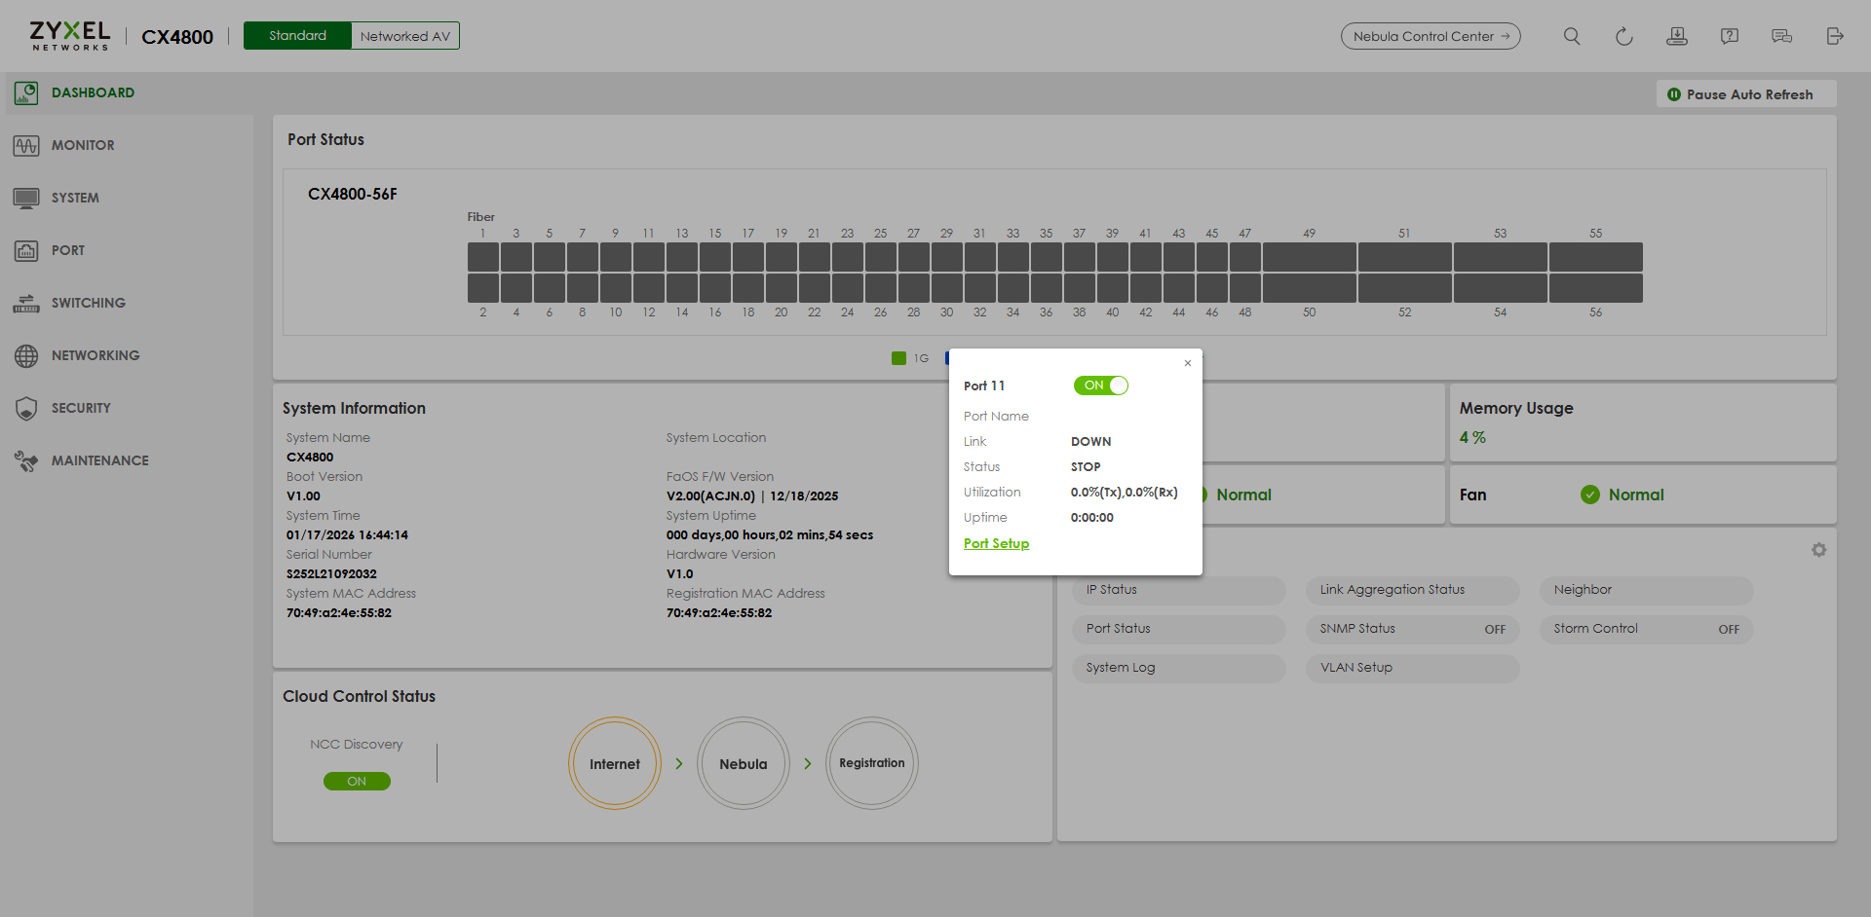Toggle NCC Discovery ON switch
This screenshot has height=917, width=1871.
357,781
